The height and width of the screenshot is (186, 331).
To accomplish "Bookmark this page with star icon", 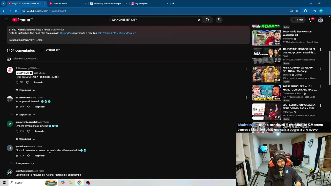I will (x=297, y=11).
